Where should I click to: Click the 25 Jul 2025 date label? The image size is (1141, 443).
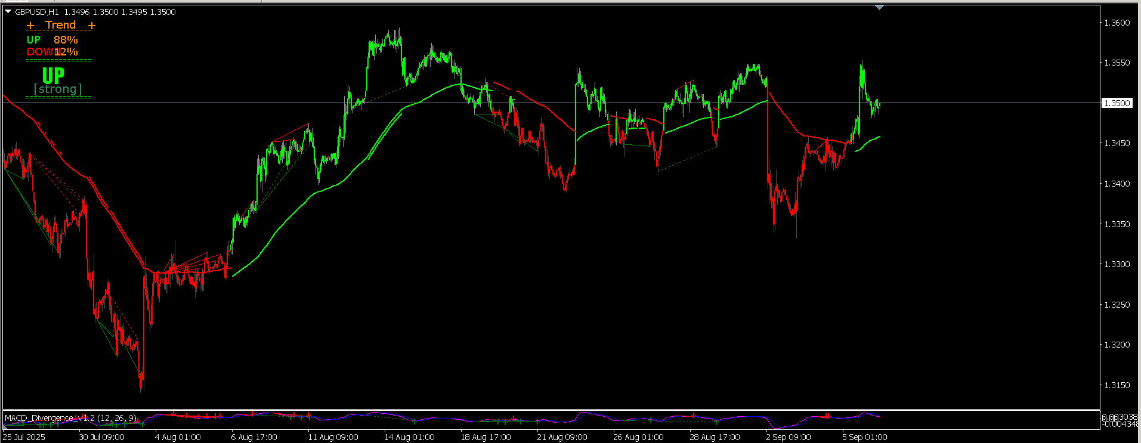pos(24,437)
